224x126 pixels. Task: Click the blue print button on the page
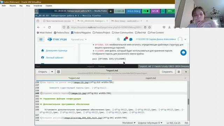(x=183, y=52)
